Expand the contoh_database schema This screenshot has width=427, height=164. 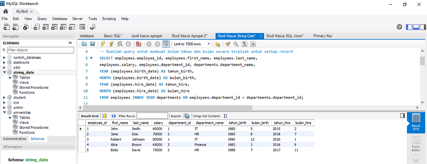click(x=5, y=58)
